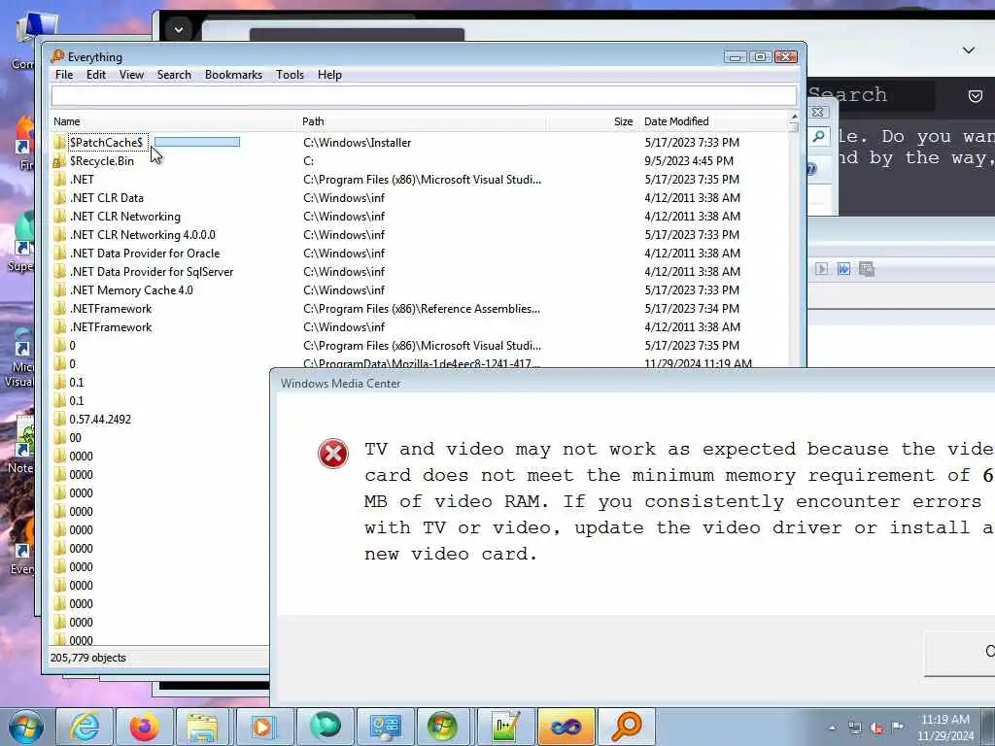Open the Control Panel taskbar icon
This screenshot has height=746, width=995.
(x=385, y=727)
